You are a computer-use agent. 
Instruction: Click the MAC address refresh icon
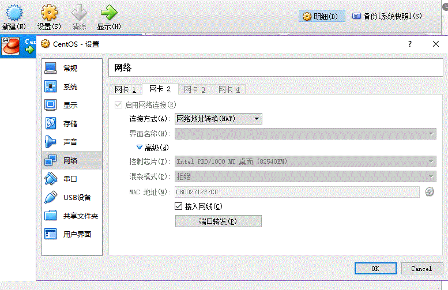[x=430, y=192]
